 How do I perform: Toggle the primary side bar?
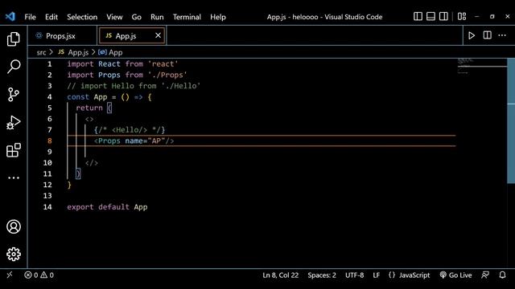click(x=418, y=16)
